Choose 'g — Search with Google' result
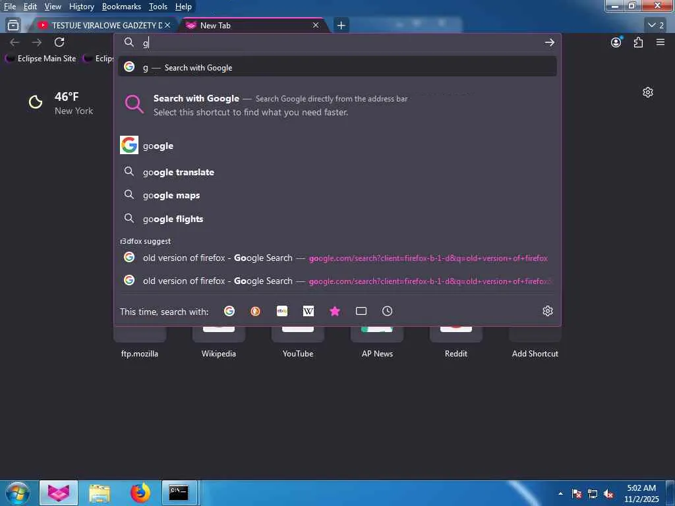 (x=337, y=67)
